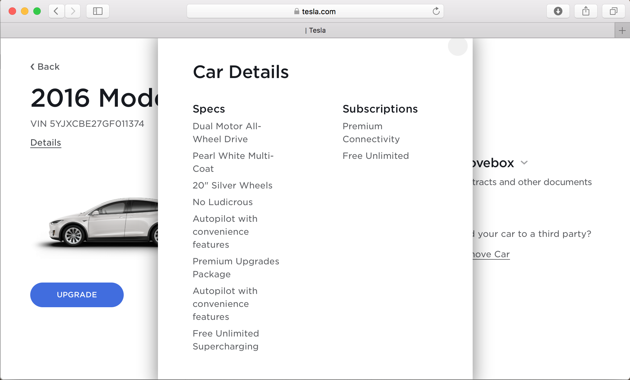Toggle the Safari sidebar icon
This screenshot has width=630, height=380.
(x=98, y=11)
